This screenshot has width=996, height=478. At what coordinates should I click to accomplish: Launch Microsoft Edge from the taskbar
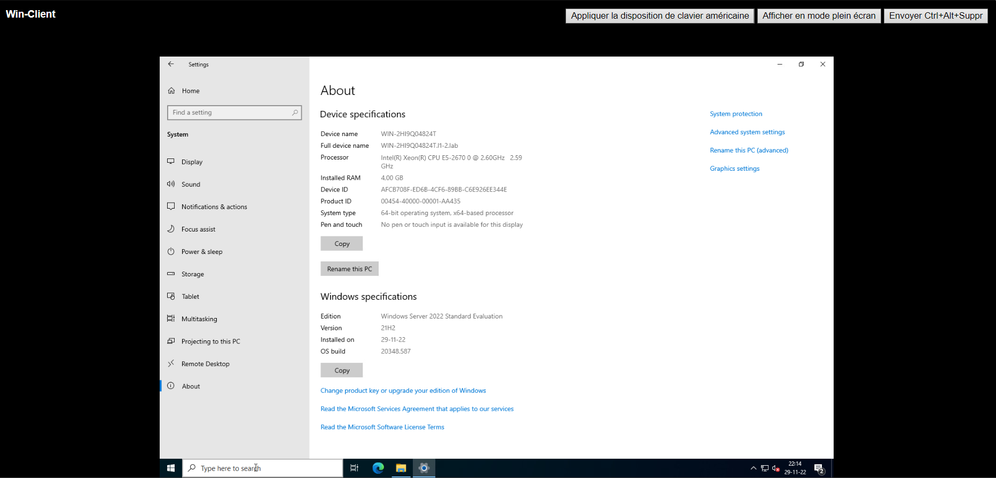[378, 468]
